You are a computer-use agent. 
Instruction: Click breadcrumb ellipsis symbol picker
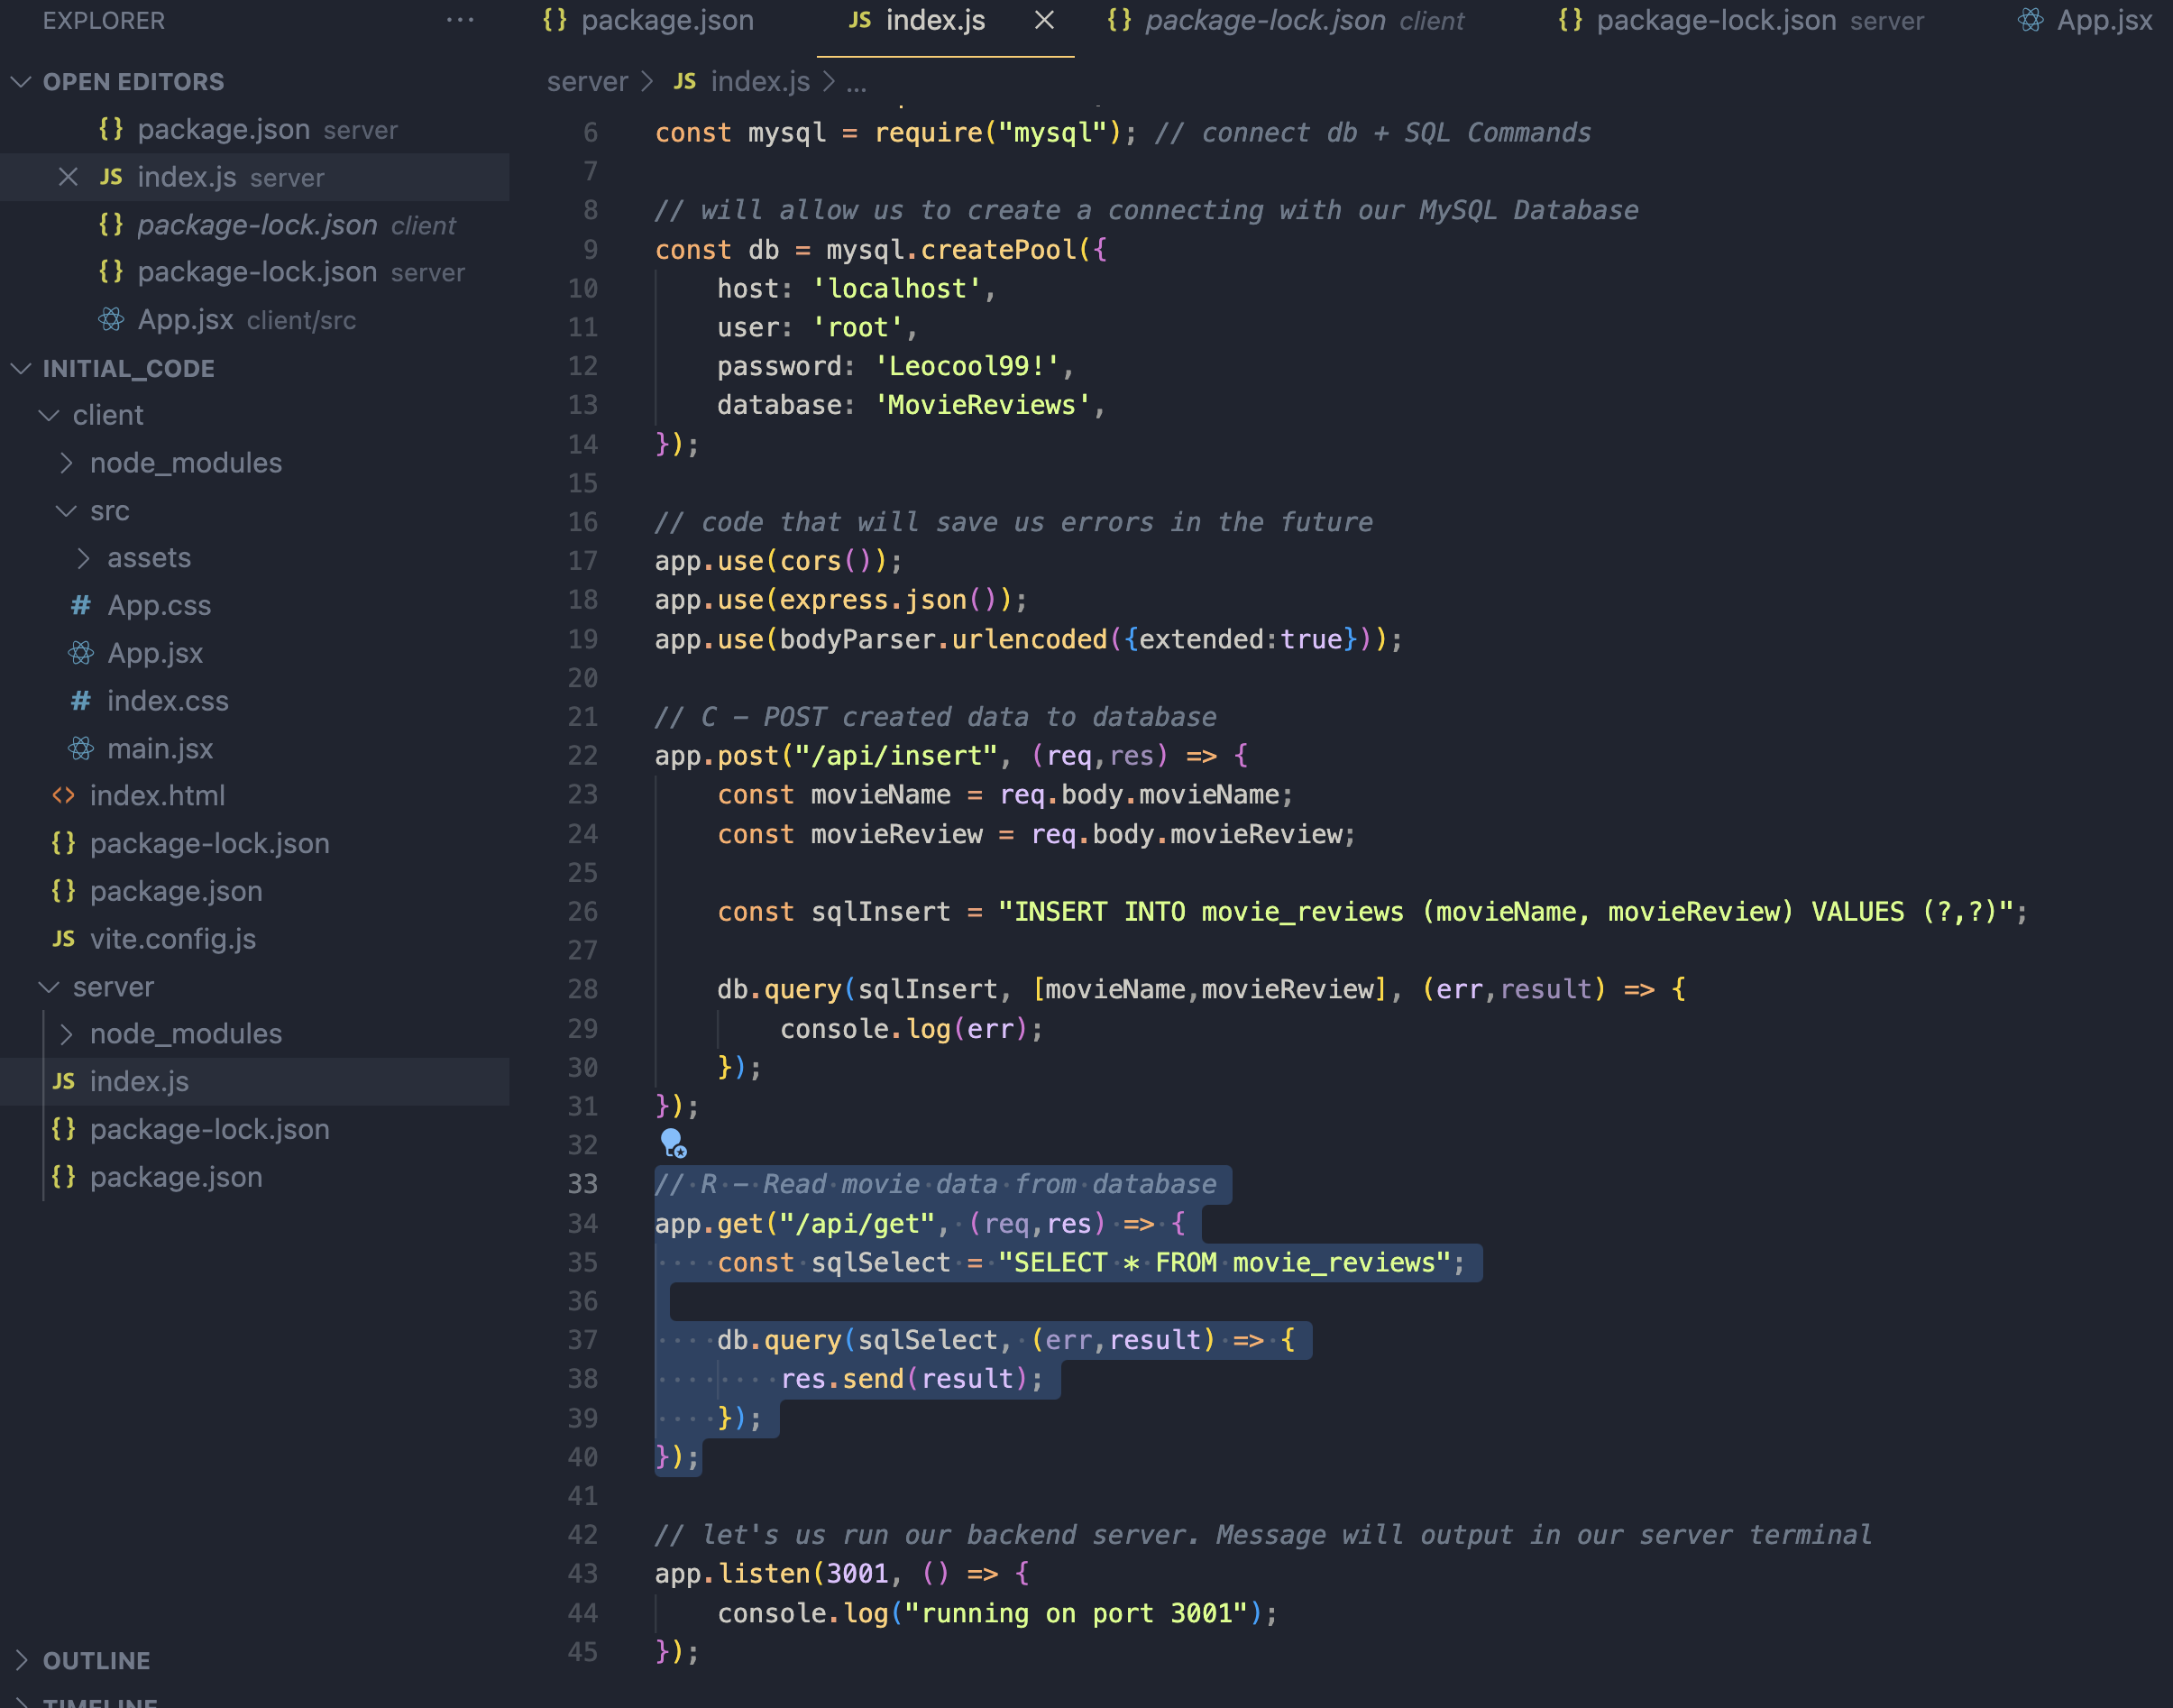[x=856, y=82]
